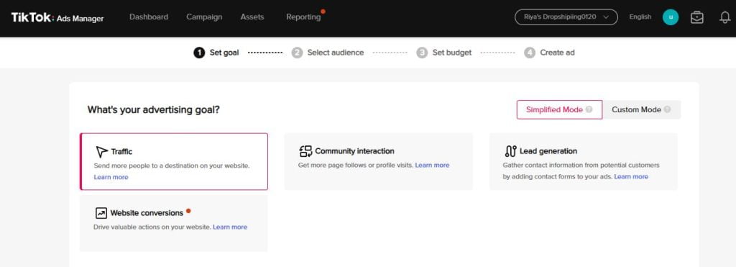Select Simplified Mode
The height and width of the screenshot is (267, 736).
(559, 109)
